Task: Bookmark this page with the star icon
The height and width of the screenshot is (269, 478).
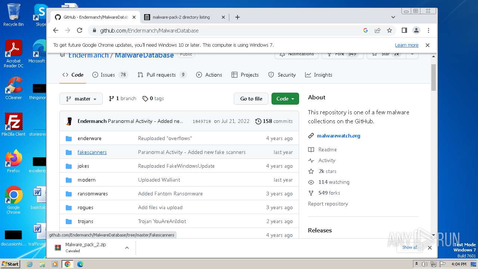Action: click(389, 30)
